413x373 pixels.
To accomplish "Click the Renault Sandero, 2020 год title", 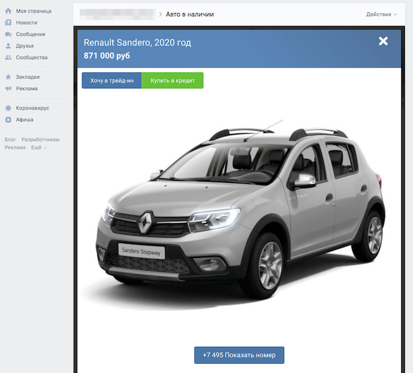I will pyautogui.click(x=137, y=42).
